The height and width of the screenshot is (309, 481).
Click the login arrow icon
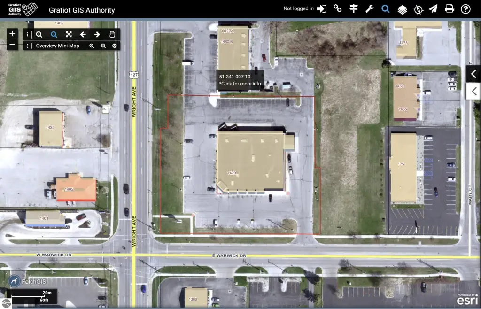[x=322, y=9]
